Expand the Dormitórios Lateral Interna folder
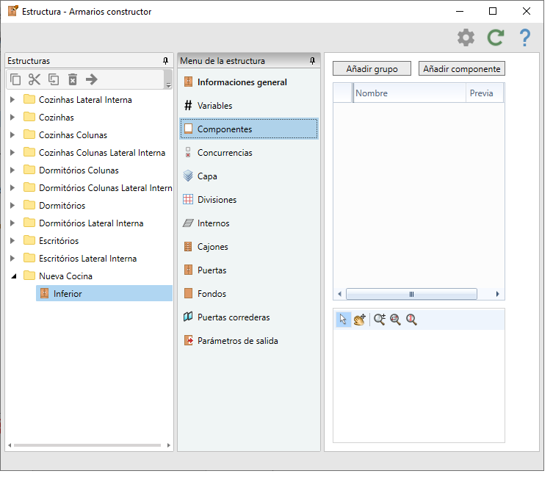 coord(12,223)
